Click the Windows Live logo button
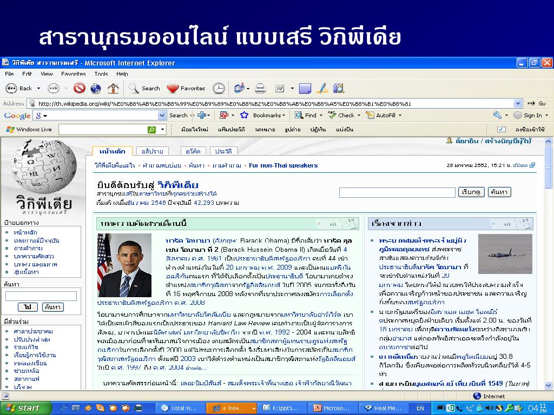 [x=29, y=130]
